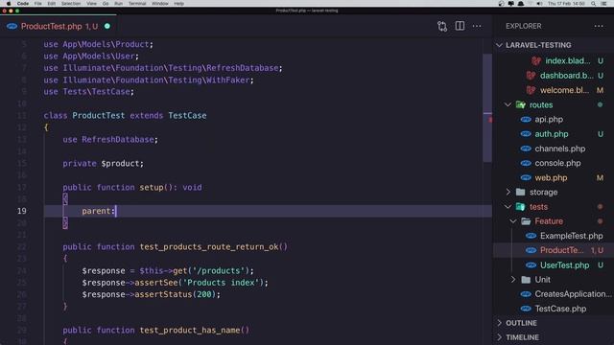Viewport: 614px width, 345px height.
Task: Click the EXPLORER panel title
Action: 524,26
